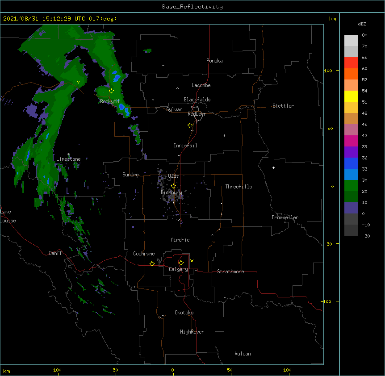This screenshot has width=385, height=376.
Task: Pick the magenta swatch between 42 and 39 dBZ
Action: tap(351, 141)
